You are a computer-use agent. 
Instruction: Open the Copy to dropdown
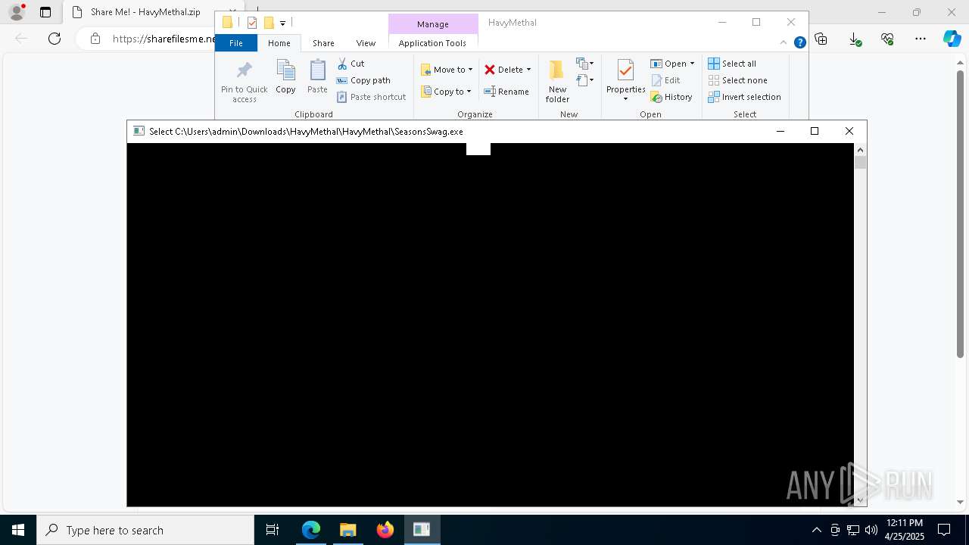tap(446, 92)
